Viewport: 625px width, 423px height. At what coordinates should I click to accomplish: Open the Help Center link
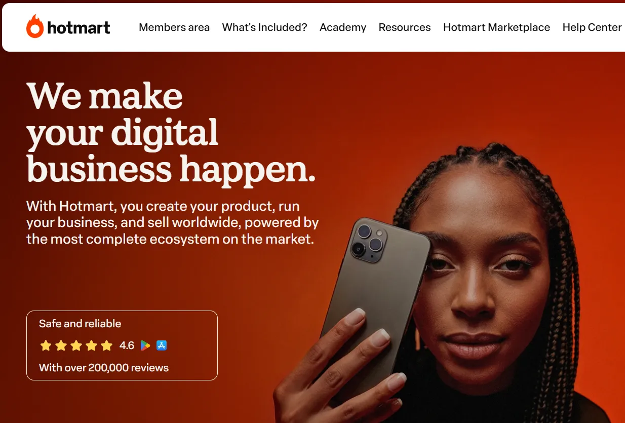(x=592, y=27)
